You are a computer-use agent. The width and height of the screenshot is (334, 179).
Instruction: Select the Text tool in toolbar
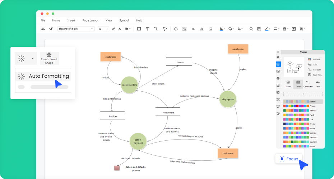pos(147,29)
